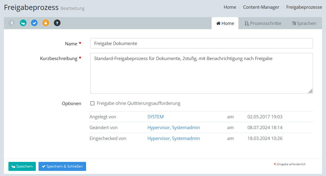
Task: Navigate to Content-Manager breadcrumb
Action: [x=261, y=7]
